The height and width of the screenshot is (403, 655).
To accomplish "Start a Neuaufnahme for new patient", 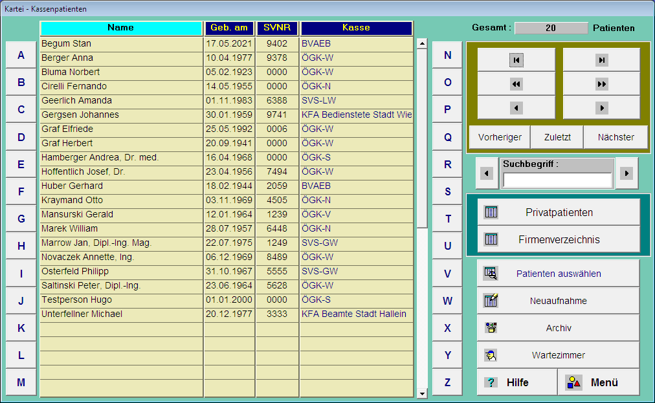I will (x=558, y=301).
